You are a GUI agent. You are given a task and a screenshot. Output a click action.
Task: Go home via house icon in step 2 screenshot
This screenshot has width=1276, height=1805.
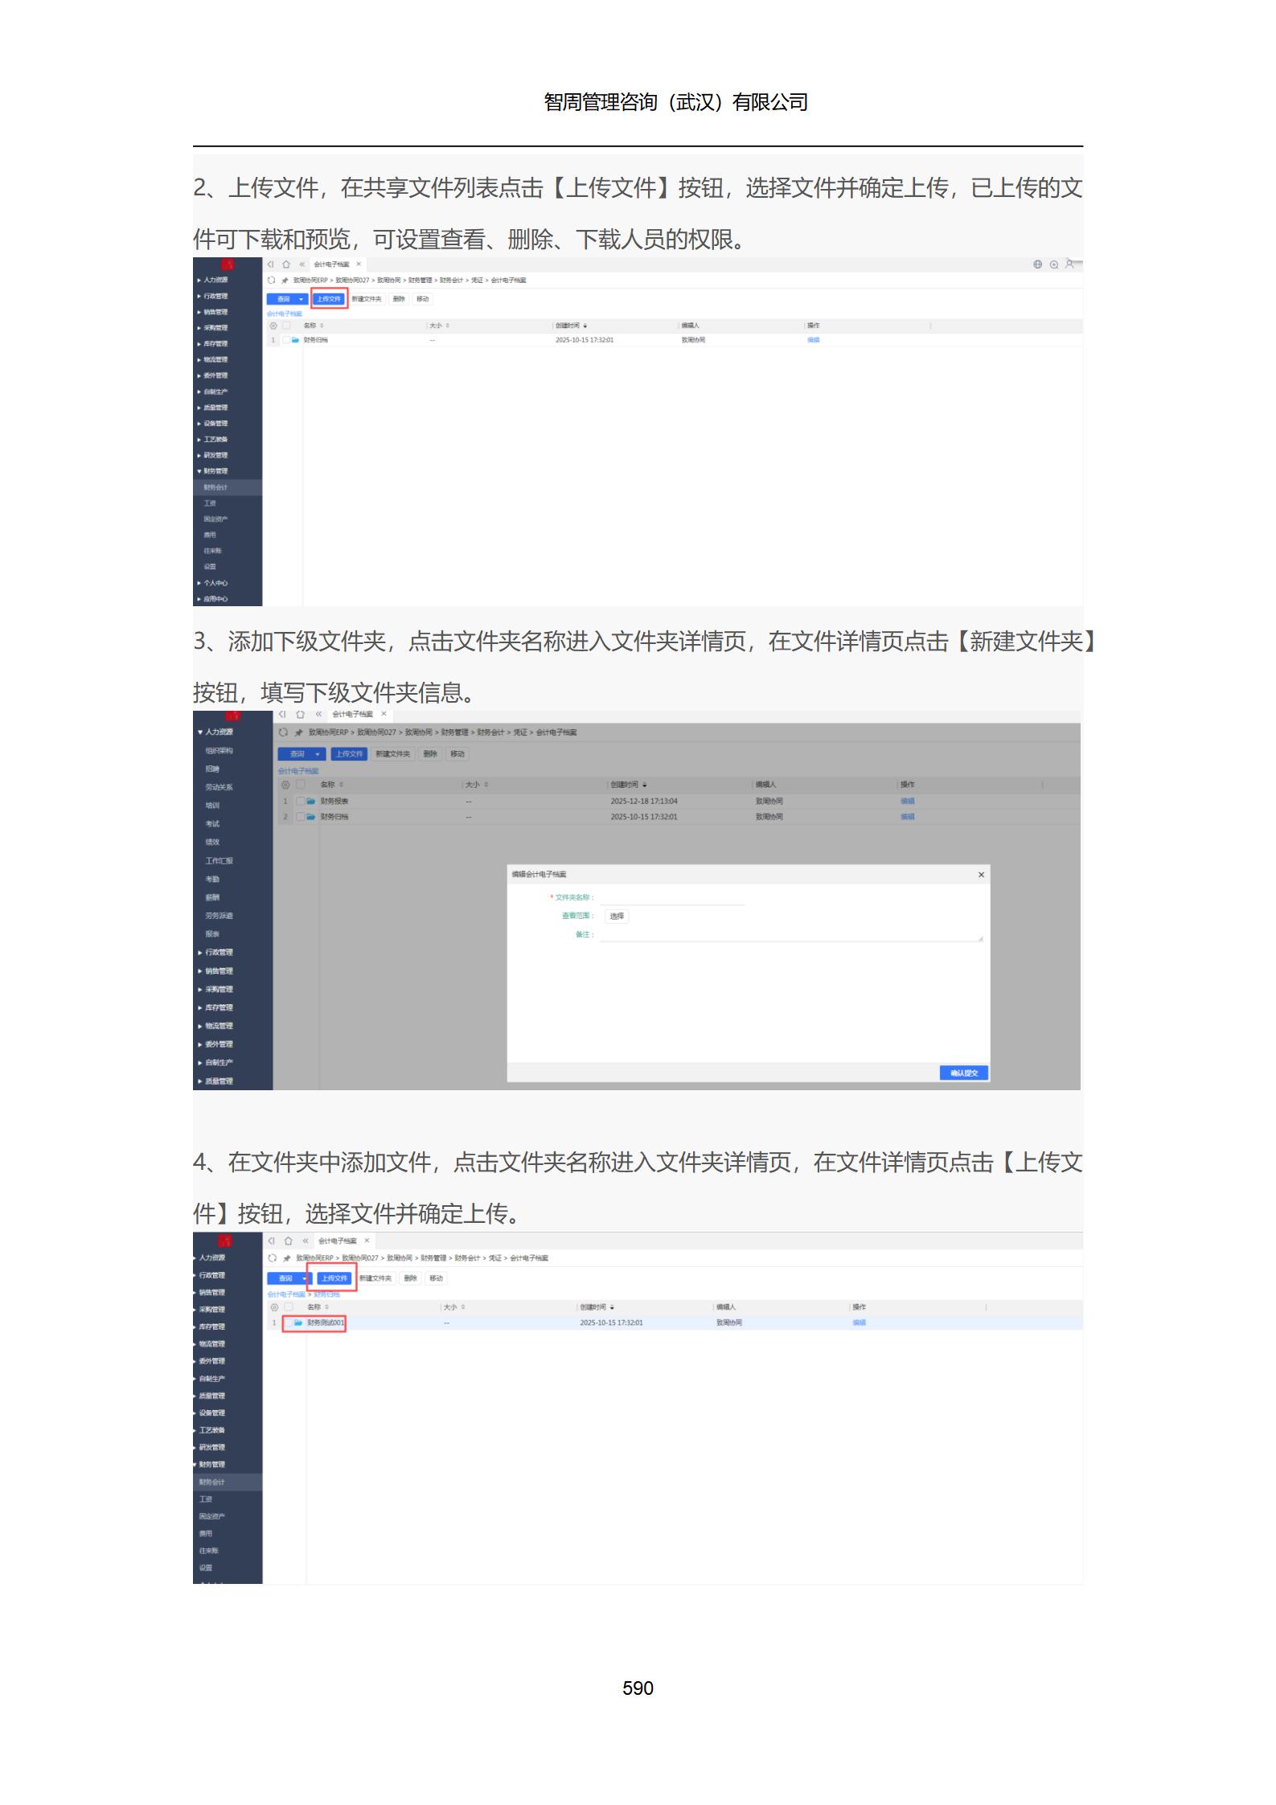(x=285, y=265)
